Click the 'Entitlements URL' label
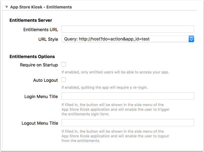Screen dimensions: 204x152 pyautogui.click(x=40, y=30)
